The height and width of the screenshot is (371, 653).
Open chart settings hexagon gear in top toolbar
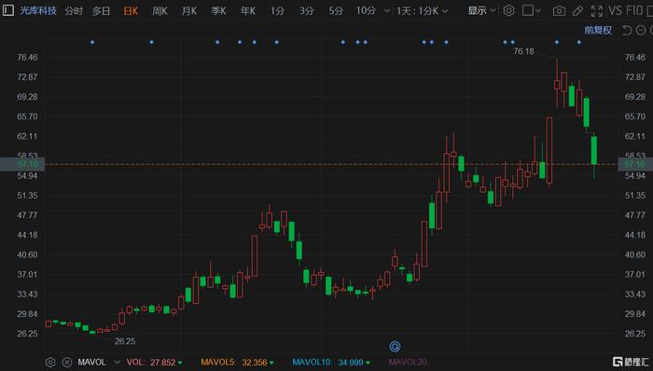508,10
